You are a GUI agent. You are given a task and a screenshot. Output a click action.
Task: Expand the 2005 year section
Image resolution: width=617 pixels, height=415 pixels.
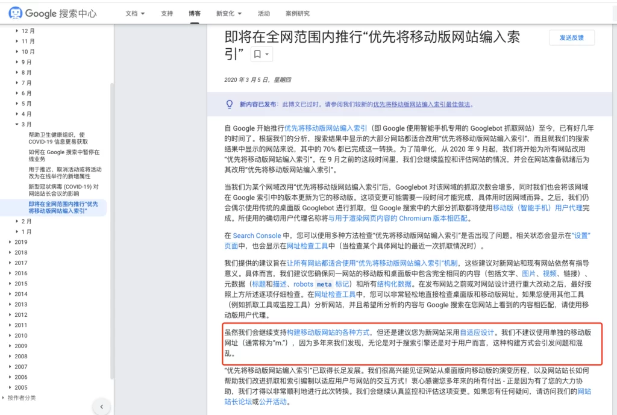point(18,387)
